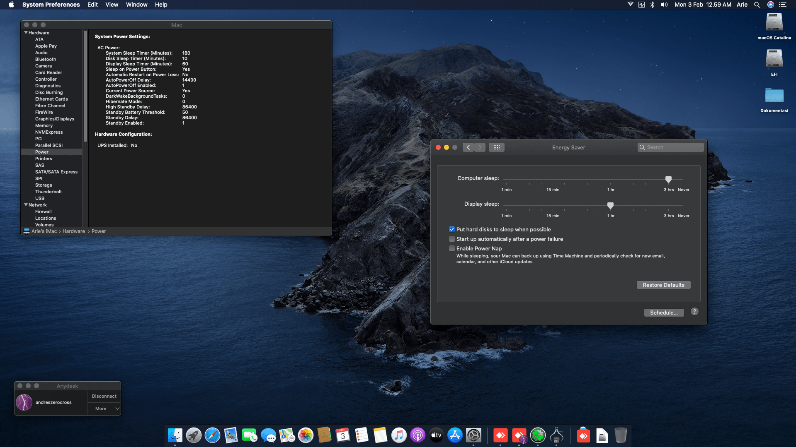Open the EFI drive on desktop
796x447 pixels.
tap(774, 59)
